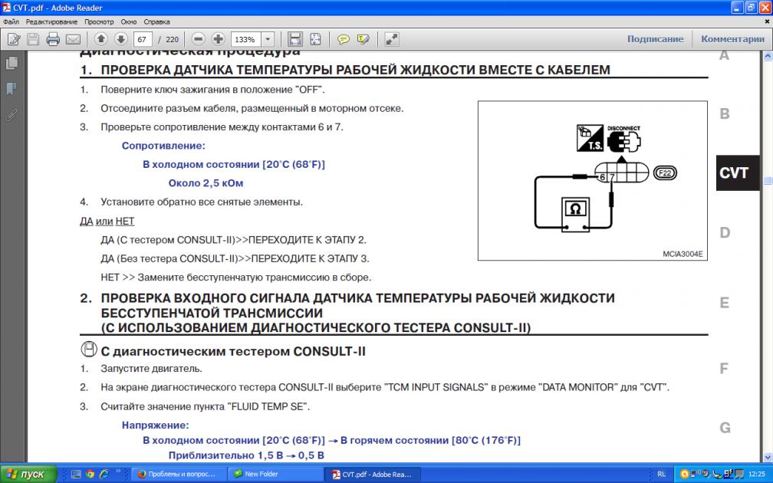This screenshot has width=773, height=483.
Task: Open the Просмотр menu
Action: 99,21
